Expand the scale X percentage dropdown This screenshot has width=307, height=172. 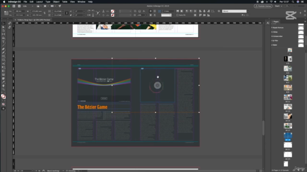coord(63,11)
